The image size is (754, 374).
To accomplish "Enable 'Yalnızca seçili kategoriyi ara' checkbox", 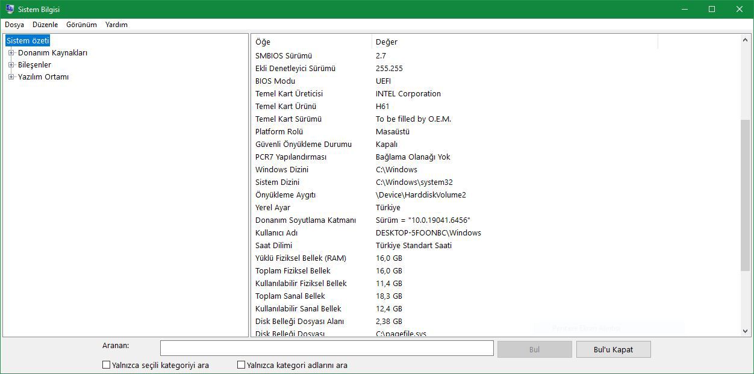I will pos(107,365).
